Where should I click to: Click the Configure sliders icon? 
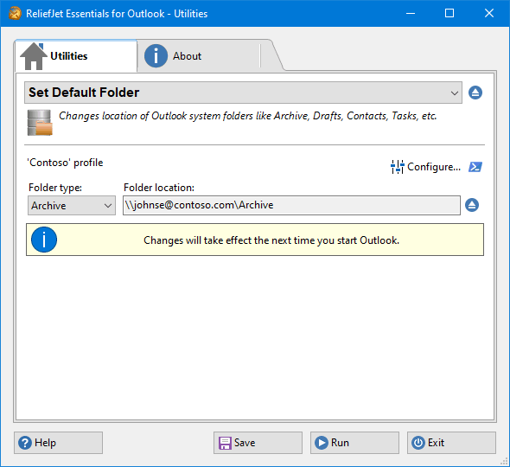[x=397, y=167]
